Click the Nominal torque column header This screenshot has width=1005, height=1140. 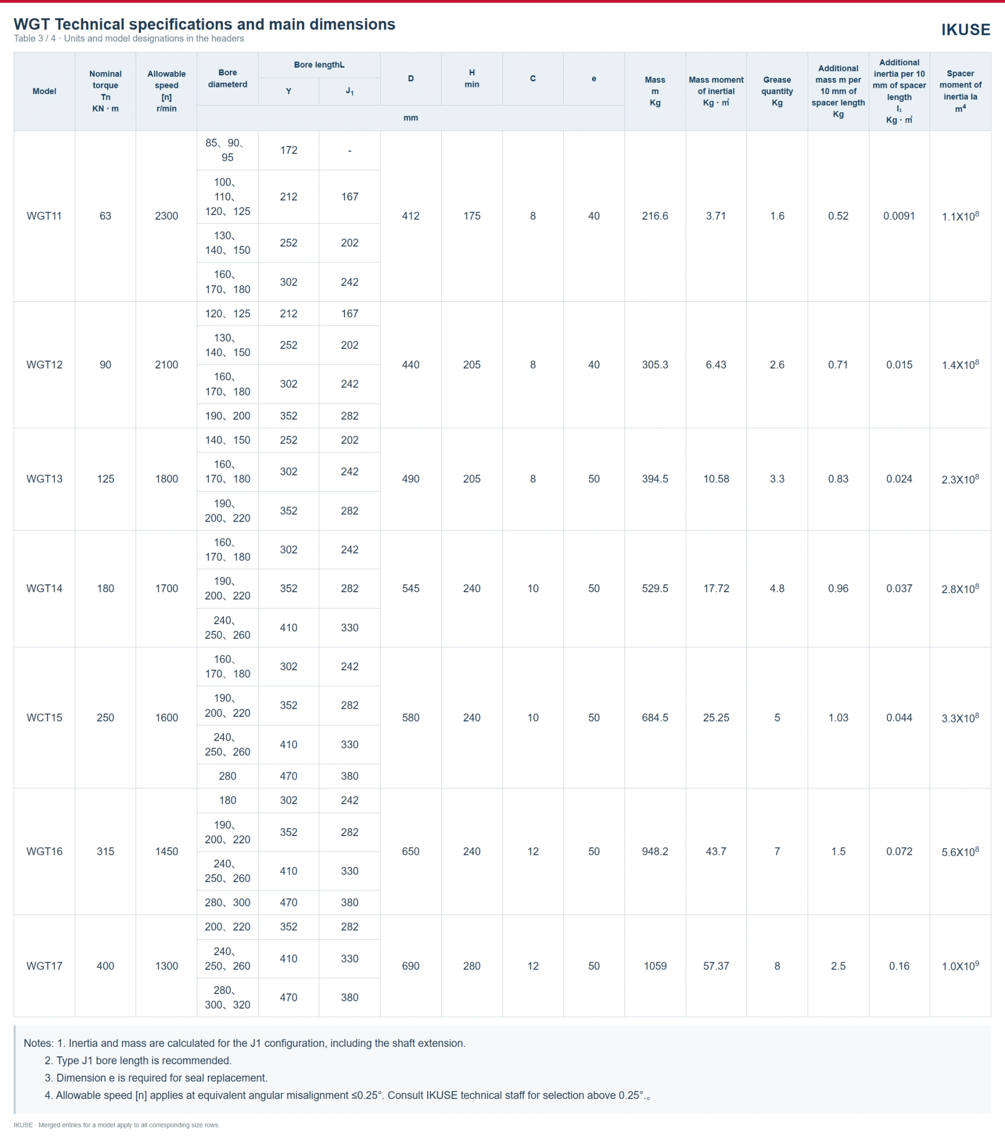(x=105, y=92)
